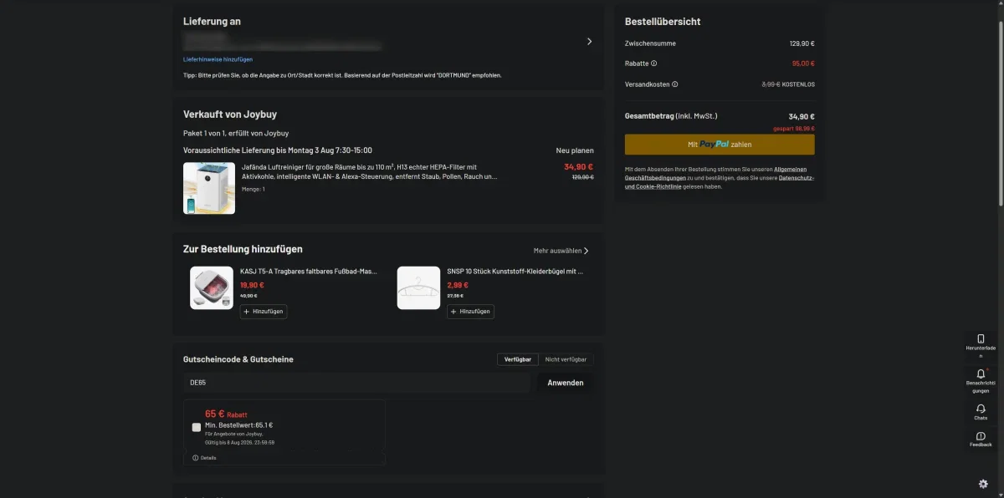Click Anwenden to apply coupon code
This screenshot has height=498, width=1004.
566,383
